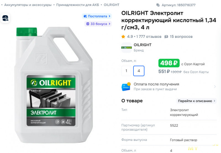Click the copy icon beside Артикул

[x=158, y=5]
